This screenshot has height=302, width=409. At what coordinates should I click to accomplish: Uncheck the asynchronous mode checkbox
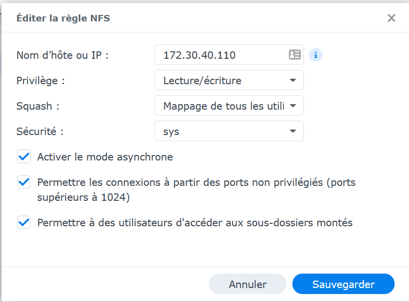point(24,157)
